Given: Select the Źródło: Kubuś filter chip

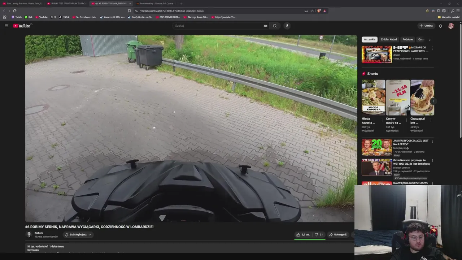Looking at the screenshot, I should (x=389, y=39).
